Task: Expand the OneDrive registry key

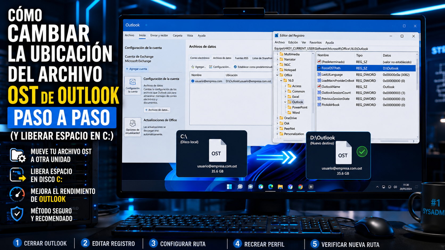Action: click(x=278, y=118)
